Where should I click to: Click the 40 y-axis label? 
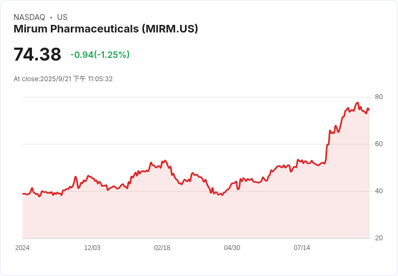point(379,191)
